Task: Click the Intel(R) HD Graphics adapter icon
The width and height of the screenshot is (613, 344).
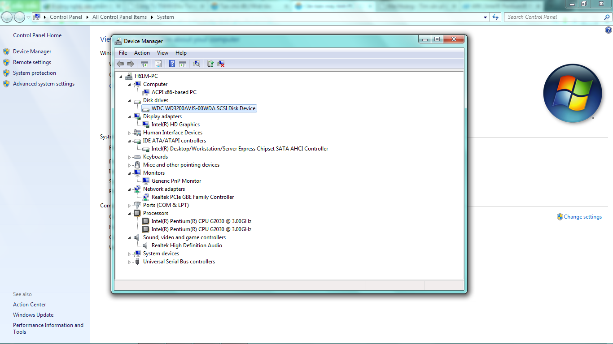Action: (x=146, y=125)
